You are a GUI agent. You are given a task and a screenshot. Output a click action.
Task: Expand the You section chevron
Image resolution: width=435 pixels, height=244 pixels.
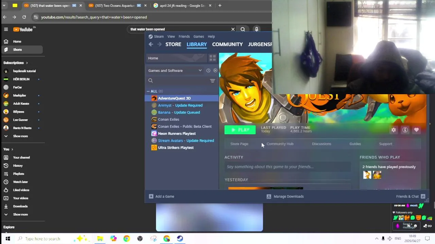[x=12, y=149]
